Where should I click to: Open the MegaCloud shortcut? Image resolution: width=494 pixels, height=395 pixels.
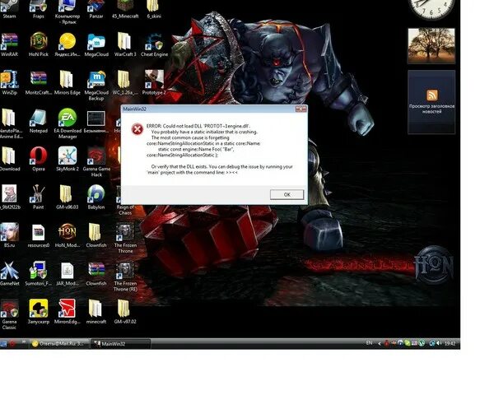tap(96, 44)
